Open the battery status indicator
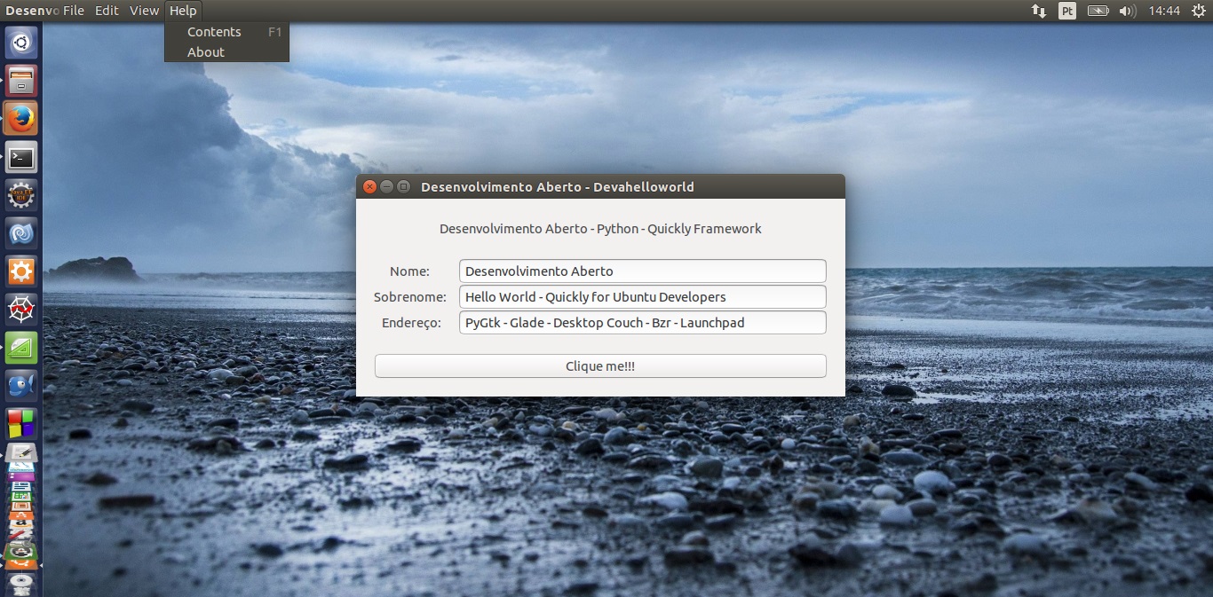This screenshot has width=1213, height=597. 1098,11
